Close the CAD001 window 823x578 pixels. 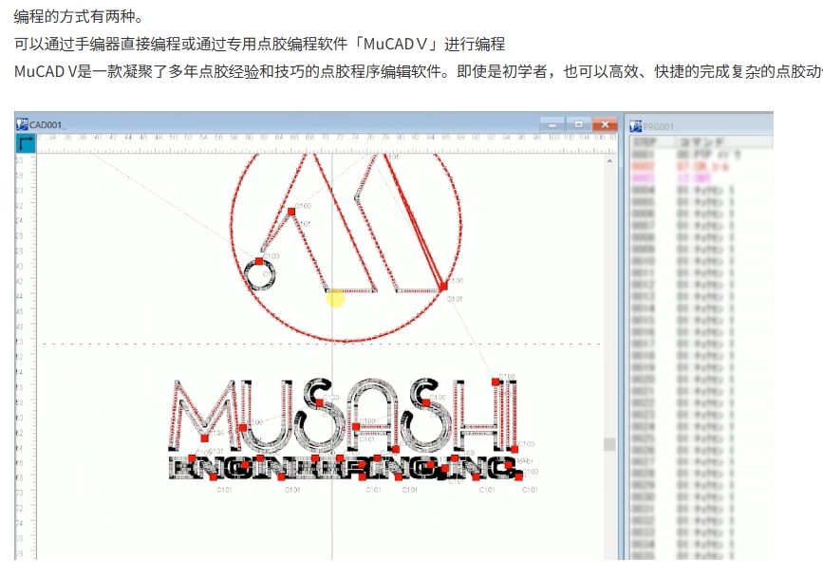(604, 124)
